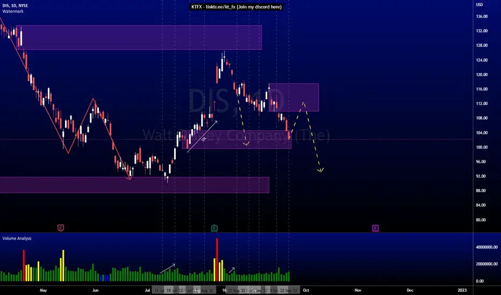Click the Jul label on time axis
Image resolution: width=501 pixels, height=295 pixels.
coord(147,290)
